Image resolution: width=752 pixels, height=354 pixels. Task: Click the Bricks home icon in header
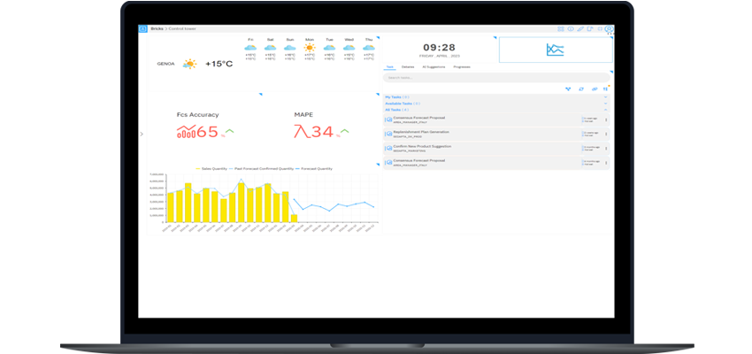pos(143,28)
